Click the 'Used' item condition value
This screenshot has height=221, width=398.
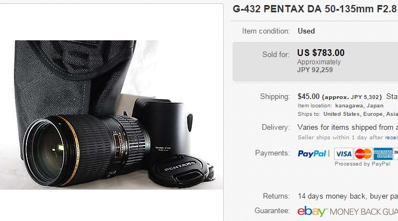(x=306, y=31)
